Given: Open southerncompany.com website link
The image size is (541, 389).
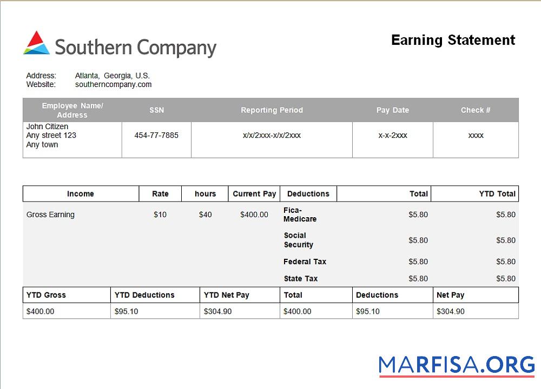Looking at the screenshot, I should click(x=114, y=84).
